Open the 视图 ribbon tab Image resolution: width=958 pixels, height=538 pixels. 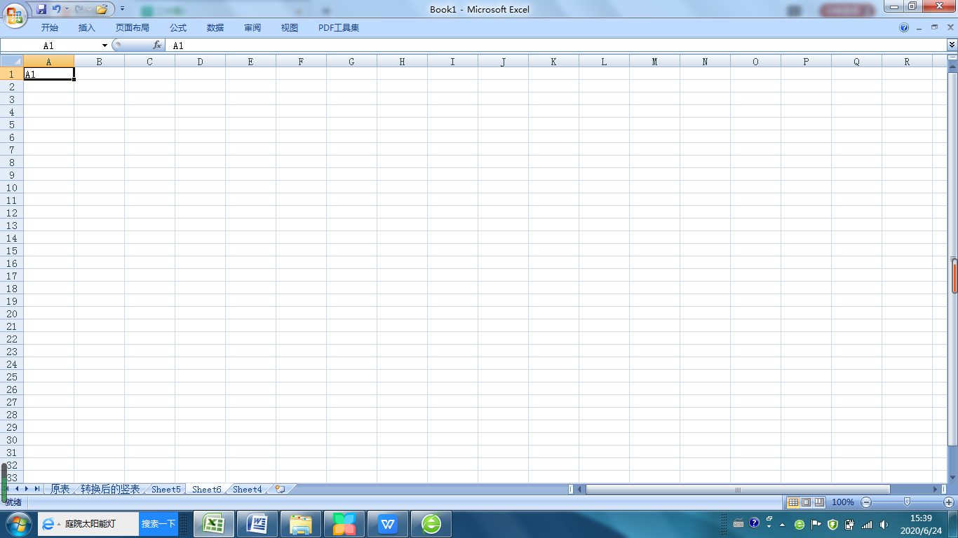[x=290, y=28]
